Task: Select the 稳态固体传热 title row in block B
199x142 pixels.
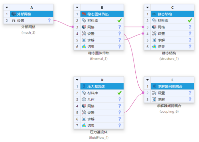Action: [102, 14]
